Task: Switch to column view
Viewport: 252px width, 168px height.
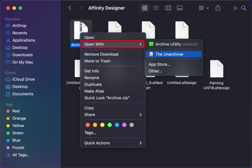Action: click(x=168, y=8)
